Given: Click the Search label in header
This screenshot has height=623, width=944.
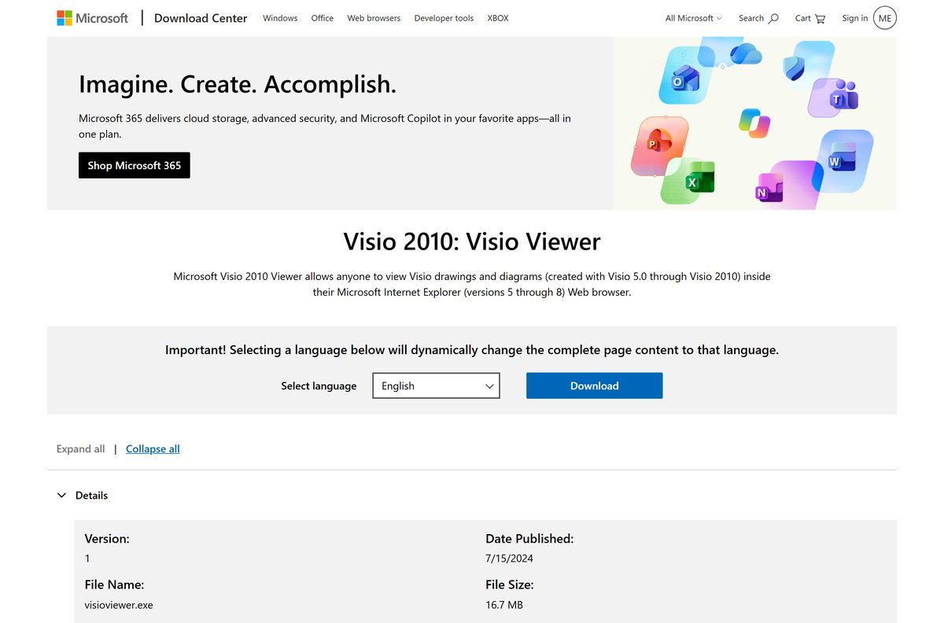Looking at the screenshot, I should coord(751,18).
